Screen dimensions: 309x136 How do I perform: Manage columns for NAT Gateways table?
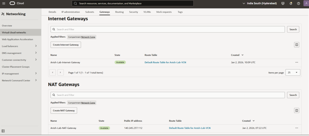297,110
